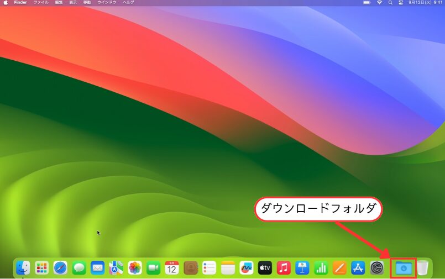Open the Trash in the Dock
The height and width of the screenshot is (279, 445).
422,268
